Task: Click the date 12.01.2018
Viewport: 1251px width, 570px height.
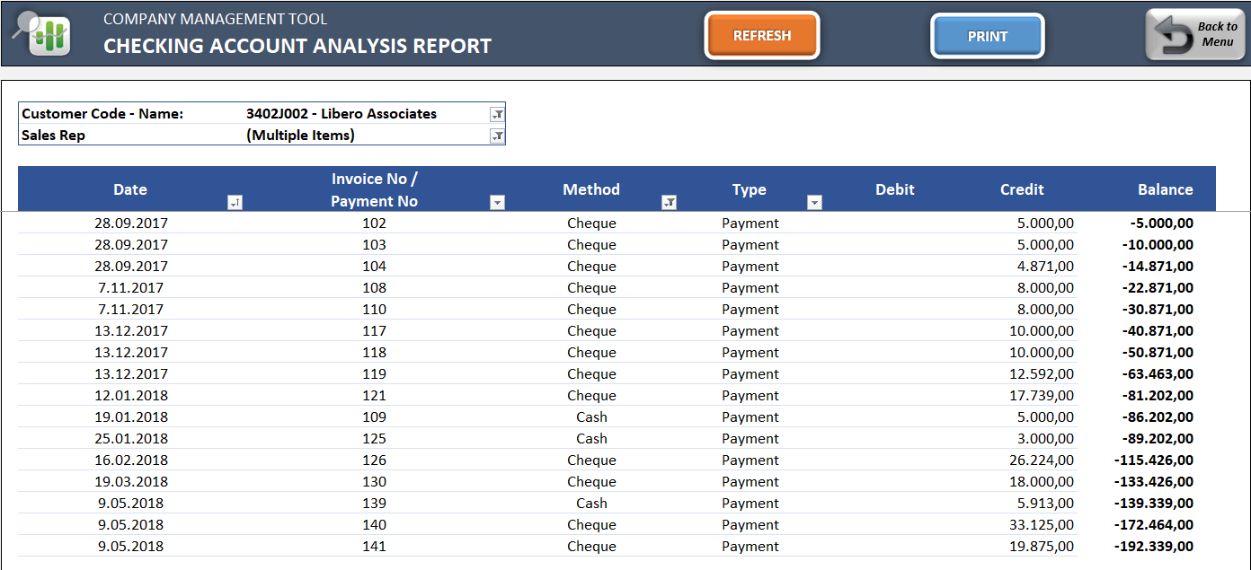Action: 131,396
